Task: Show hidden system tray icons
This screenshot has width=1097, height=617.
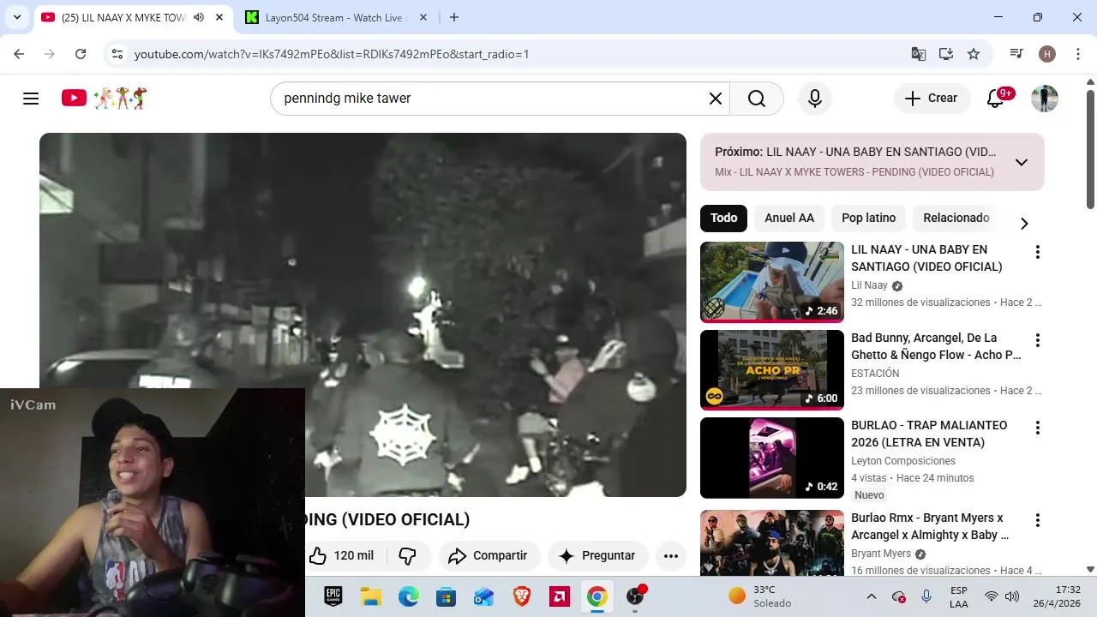Action: tap(872, 596)
